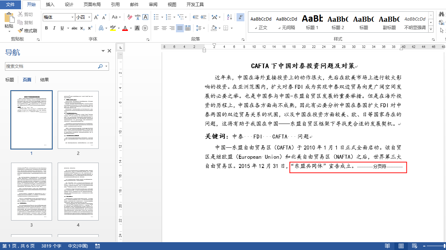Screen dimensions: 446x250
Task: Enable subscript formatting
Action: [x=83, y=27]
